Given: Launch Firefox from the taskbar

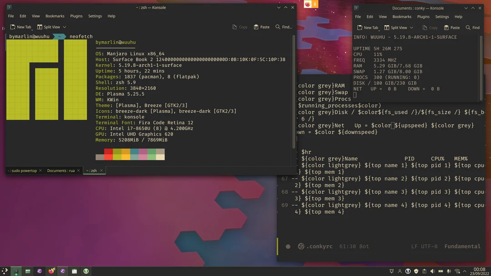Looking at the screenshot, I should pos(51,271).
